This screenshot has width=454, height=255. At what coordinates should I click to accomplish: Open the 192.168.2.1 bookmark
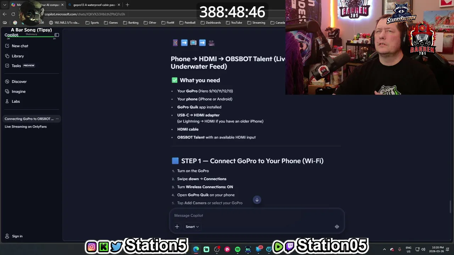point(64,23)
